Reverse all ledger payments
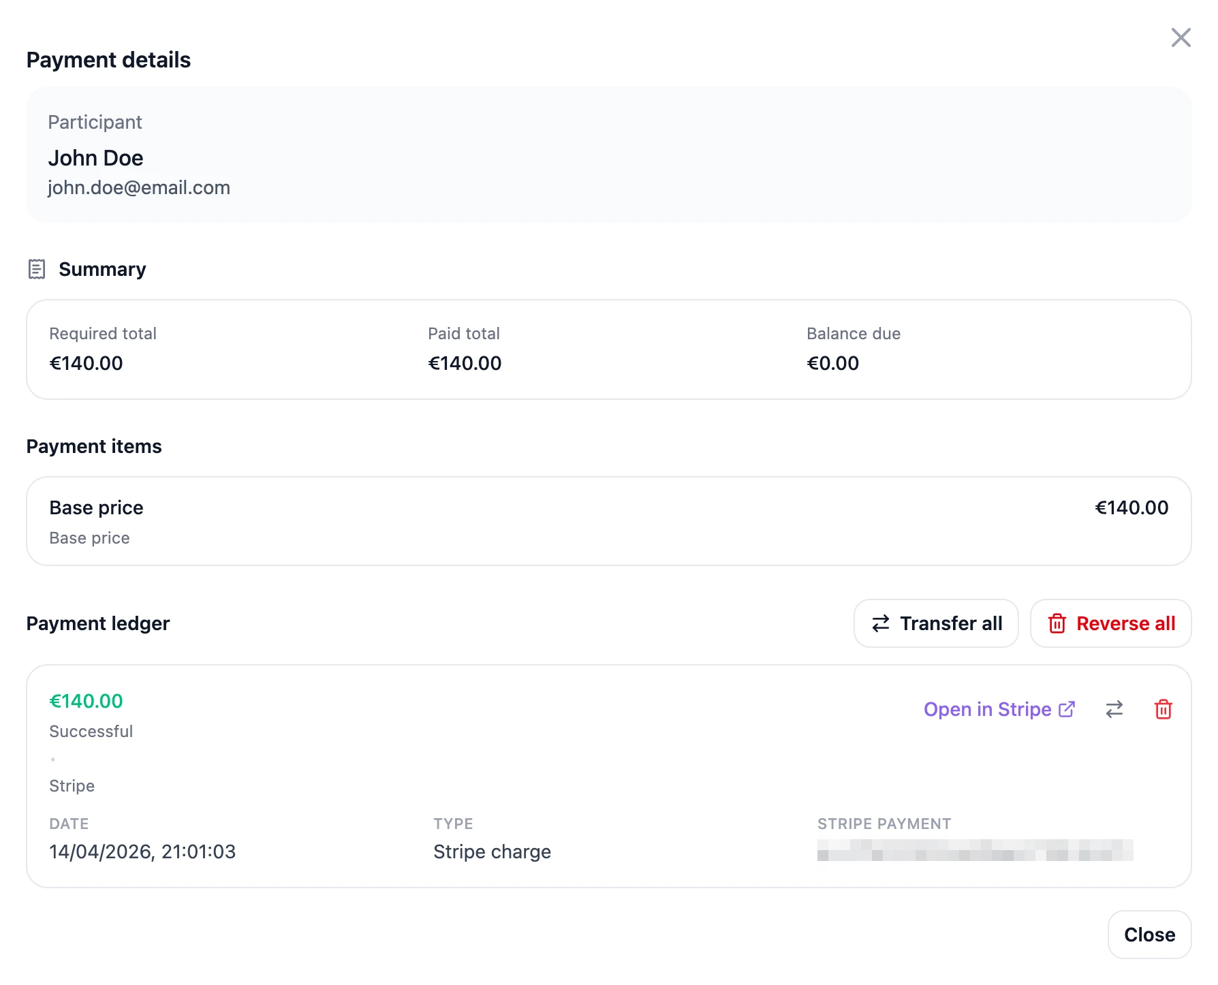The image size is (1218, 985). [1110, 623]
